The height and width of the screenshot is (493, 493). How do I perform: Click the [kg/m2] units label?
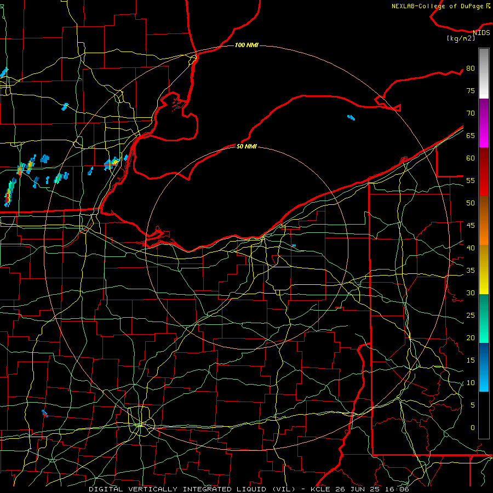click(x=461, y=38)
